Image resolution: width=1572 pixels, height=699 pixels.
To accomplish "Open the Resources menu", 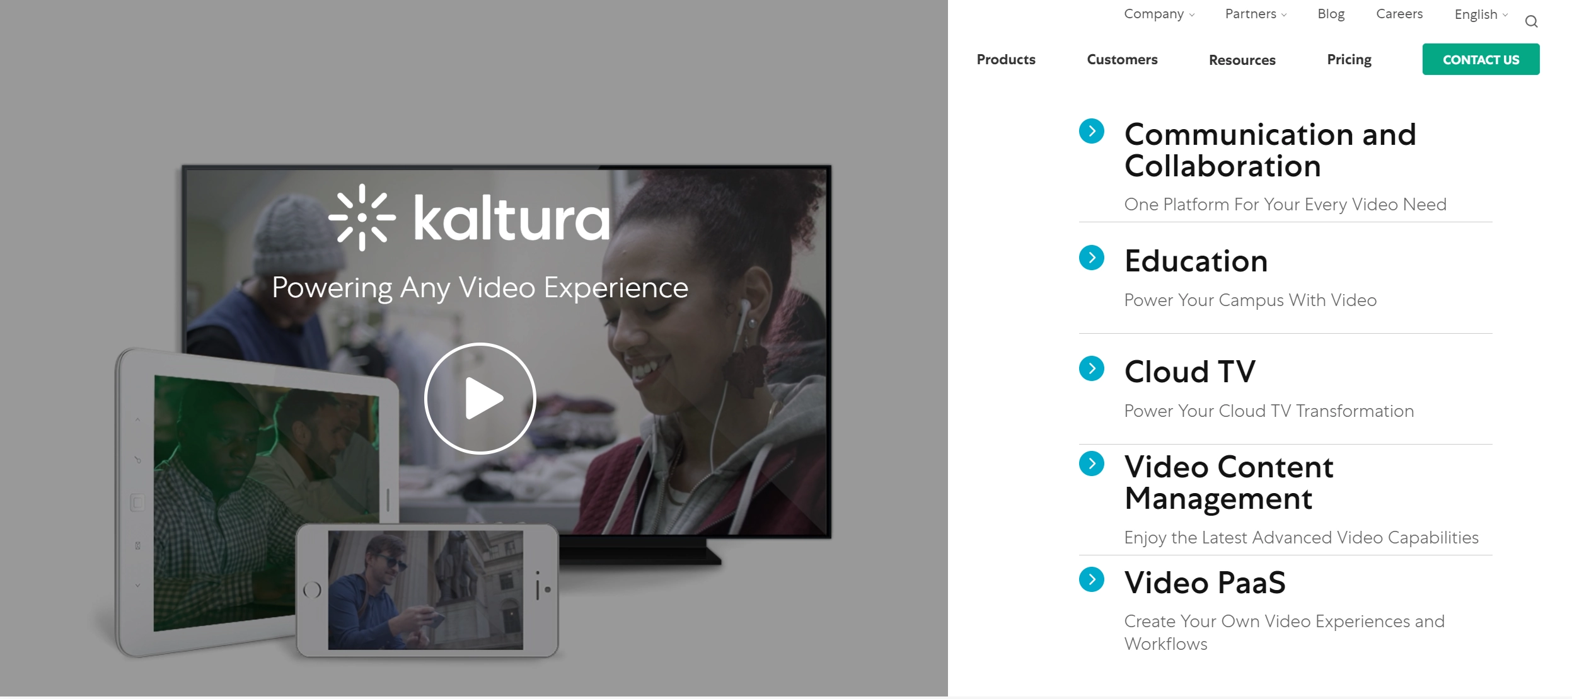I will (x=1242, y=59).
